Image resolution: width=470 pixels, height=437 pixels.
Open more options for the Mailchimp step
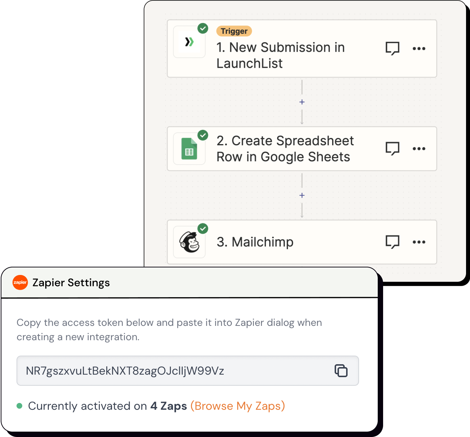pos(419,242)
